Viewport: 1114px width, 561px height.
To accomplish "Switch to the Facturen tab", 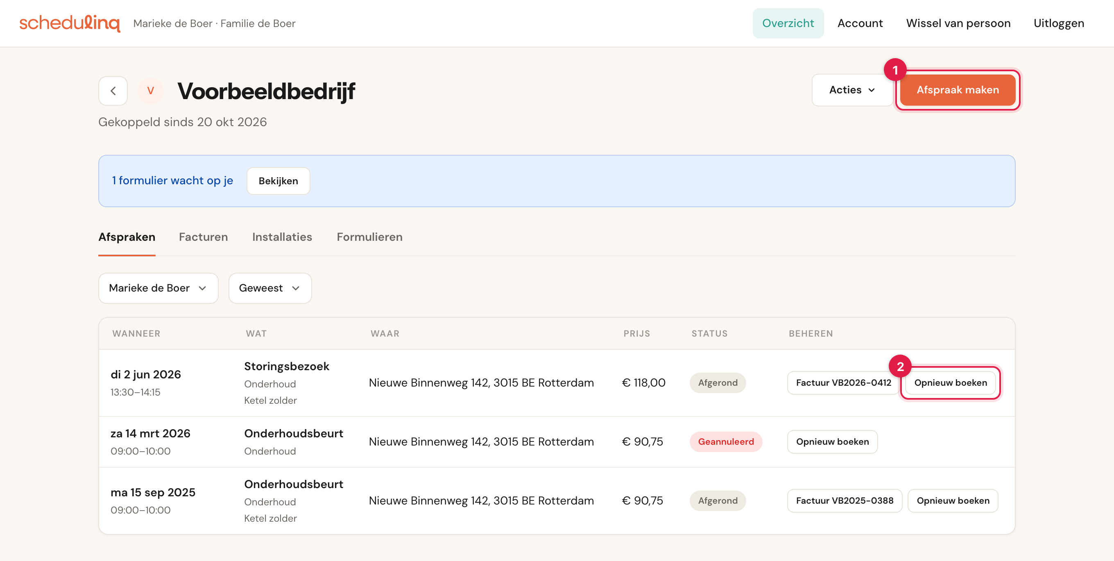I will (x=203, y=237).
